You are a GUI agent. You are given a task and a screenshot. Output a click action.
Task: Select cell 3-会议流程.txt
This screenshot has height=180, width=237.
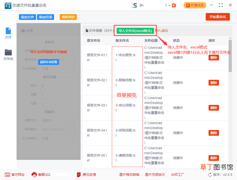pyautogui.click(x=126, y=108)
